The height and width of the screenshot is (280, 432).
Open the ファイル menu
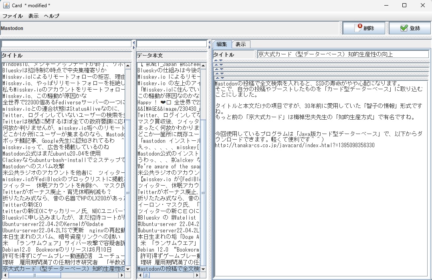12,16
